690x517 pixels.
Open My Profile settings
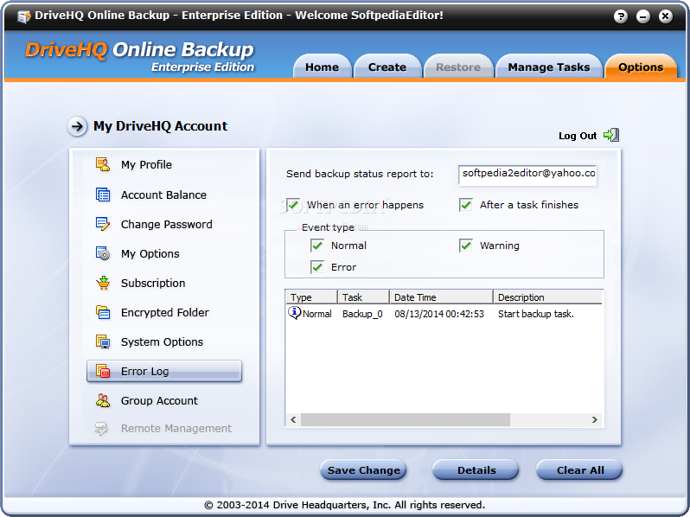146,164
